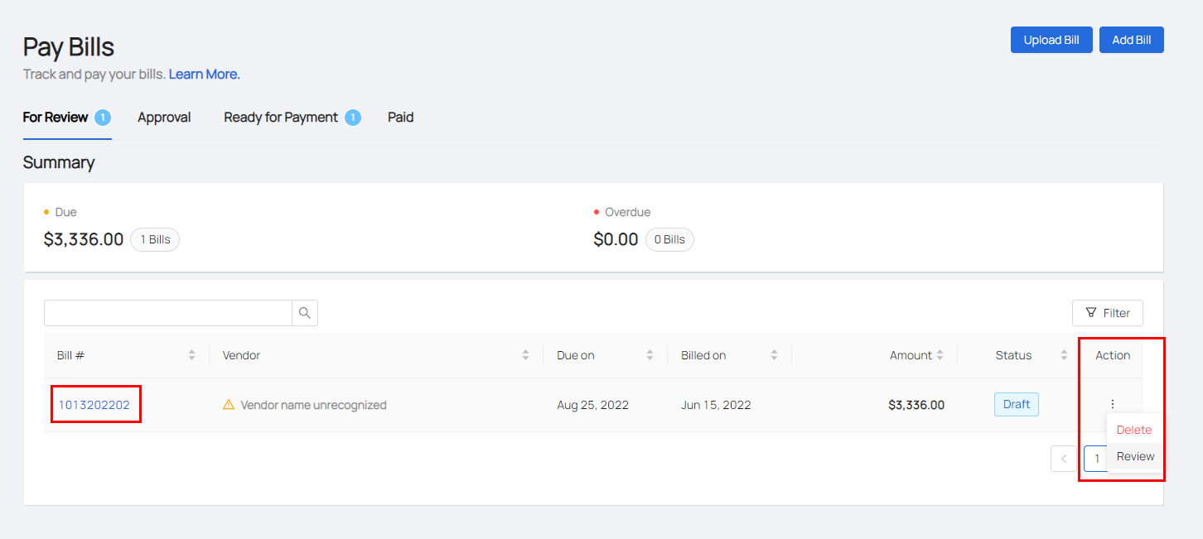
Task: Open the three-dot action menu
Action: [1112, 405]
